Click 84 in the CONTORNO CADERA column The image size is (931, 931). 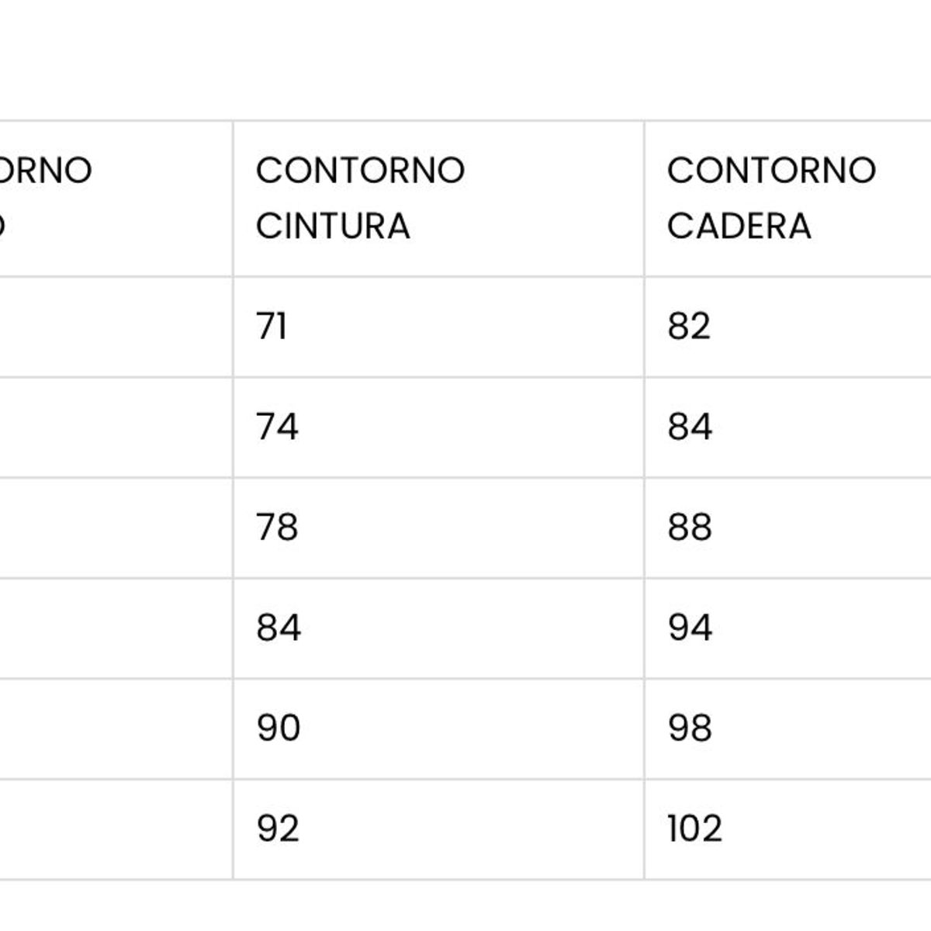click(x=690, y=427)
